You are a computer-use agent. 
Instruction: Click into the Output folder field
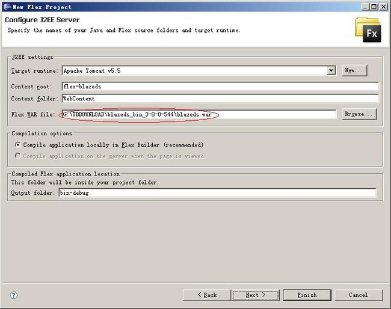point(217,192)
